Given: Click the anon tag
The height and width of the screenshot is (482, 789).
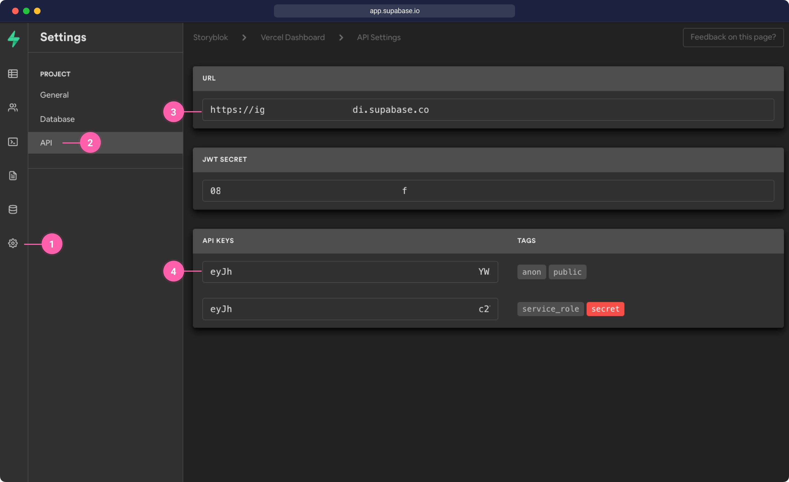Looking at the screenshot, I should pyautogui.click(x=531, y=272).
